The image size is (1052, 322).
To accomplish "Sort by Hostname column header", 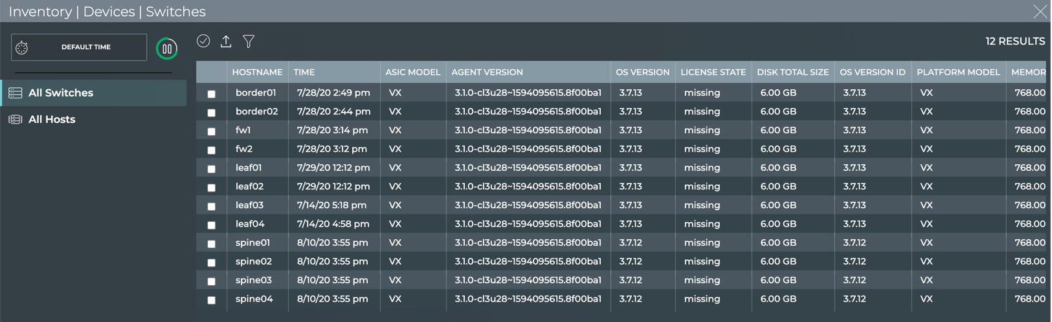I will (257, 72).
